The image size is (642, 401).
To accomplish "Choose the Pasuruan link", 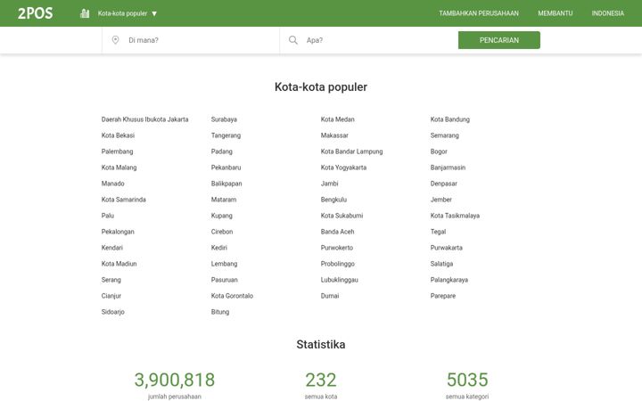I will point(225,280).
